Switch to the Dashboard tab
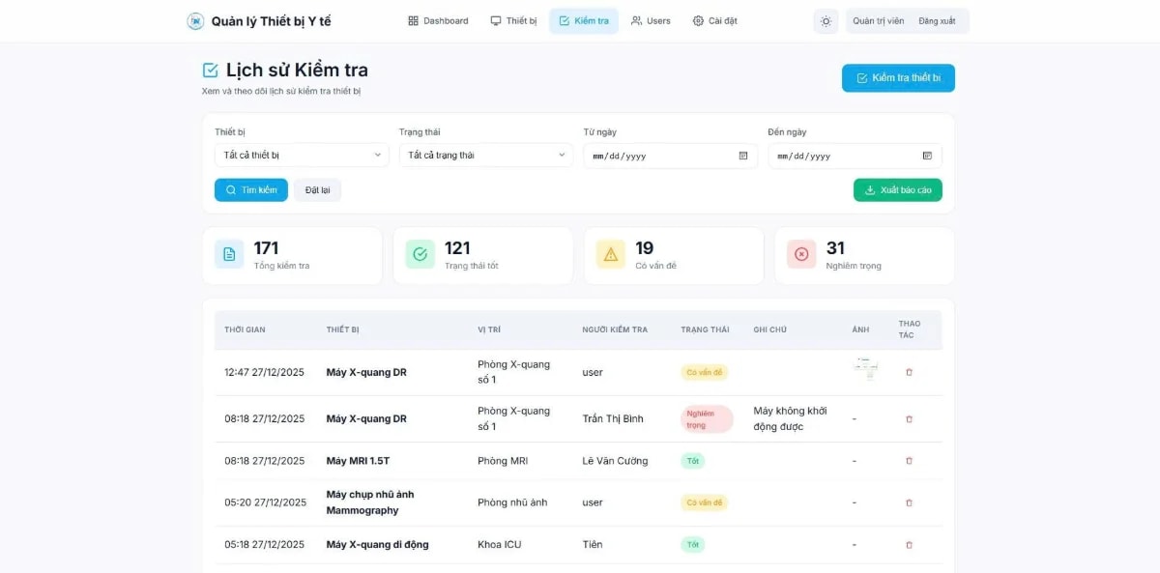1160x573 pixels. [x=437, y=20]
